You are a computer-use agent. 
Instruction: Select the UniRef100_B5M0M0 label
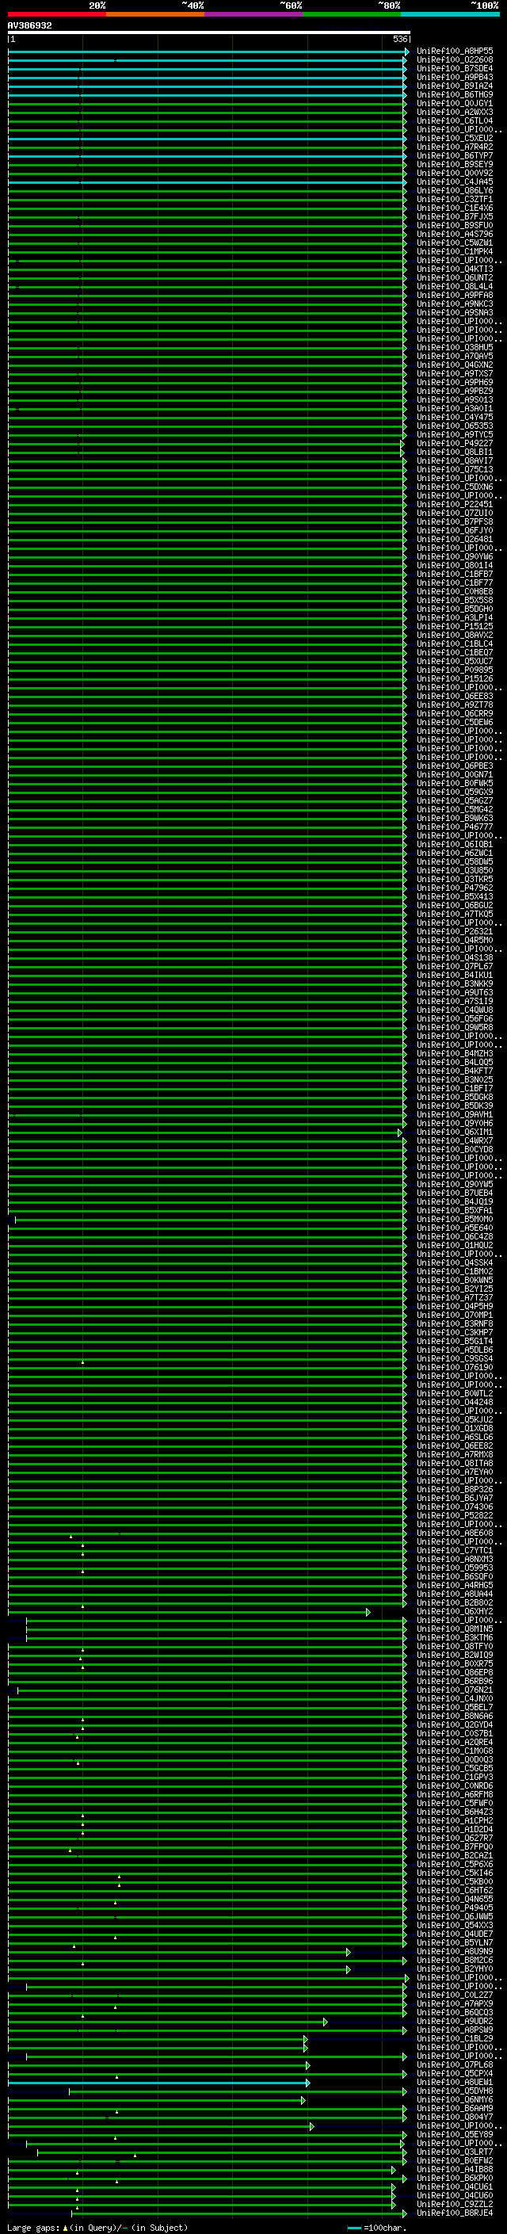point(454,1220)
